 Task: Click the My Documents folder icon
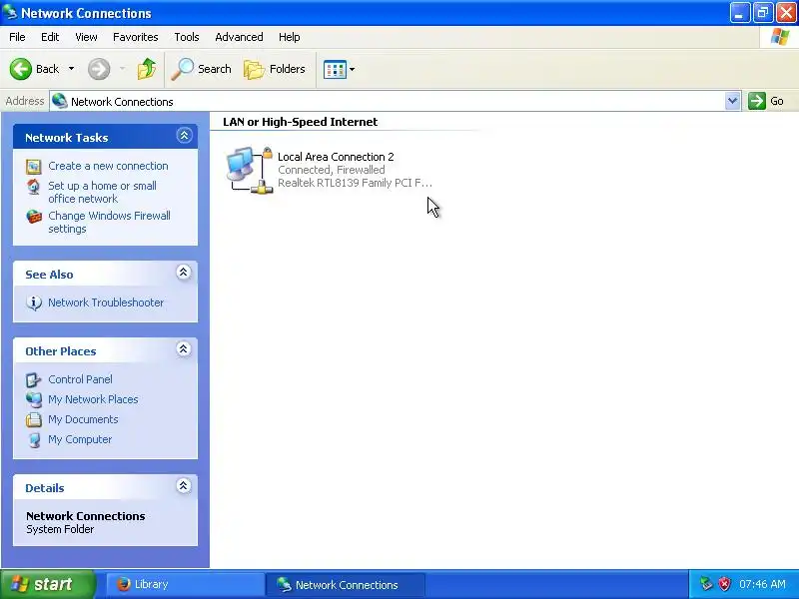point(34,419)
